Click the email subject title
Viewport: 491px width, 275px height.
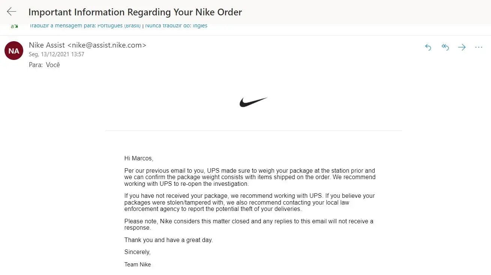pos(135,12)
